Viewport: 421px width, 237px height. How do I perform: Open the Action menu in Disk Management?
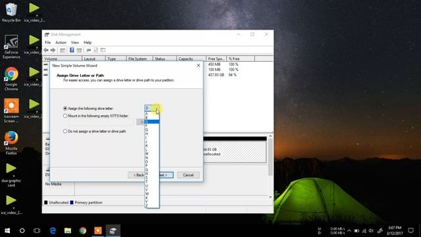pyautogui.click(x=61, y=42)
